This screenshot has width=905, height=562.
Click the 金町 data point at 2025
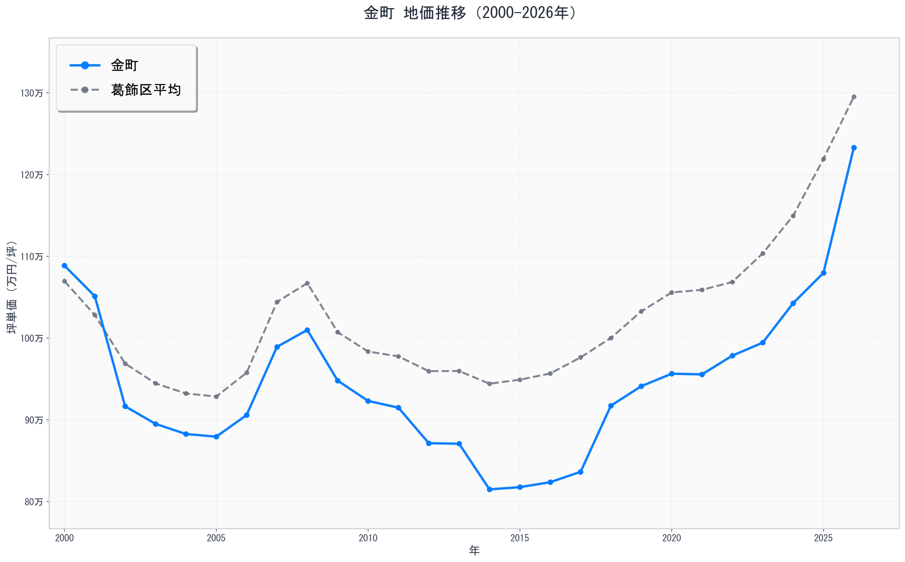tap(823, 273)
